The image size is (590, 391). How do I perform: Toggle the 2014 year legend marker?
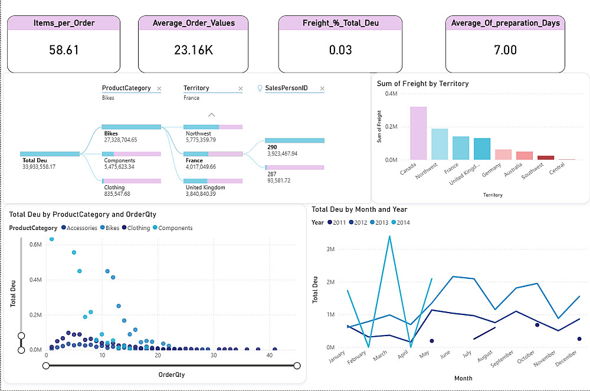(394, 222)
